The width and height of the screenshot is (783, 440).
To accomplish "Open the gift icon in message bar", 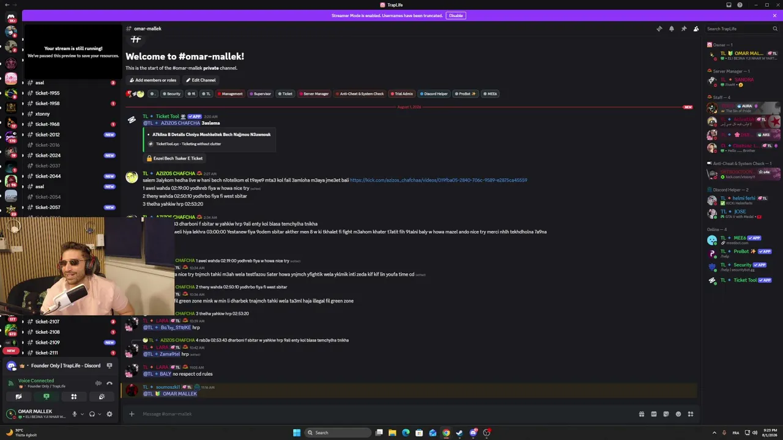I will pos(641,414).
